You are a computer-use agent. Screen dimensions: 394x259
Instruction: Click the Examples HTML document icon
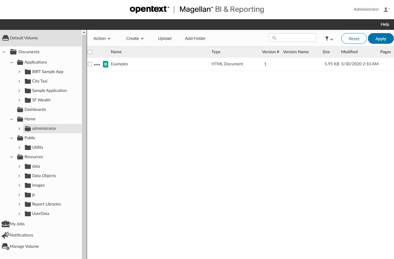(106, 64)
